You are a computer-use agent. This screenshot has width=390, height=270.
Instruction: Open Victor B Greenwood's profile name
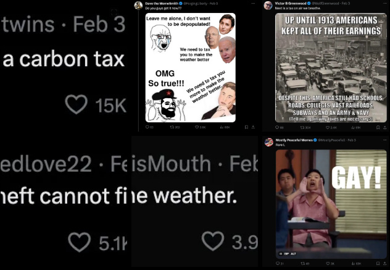[291, 4]
